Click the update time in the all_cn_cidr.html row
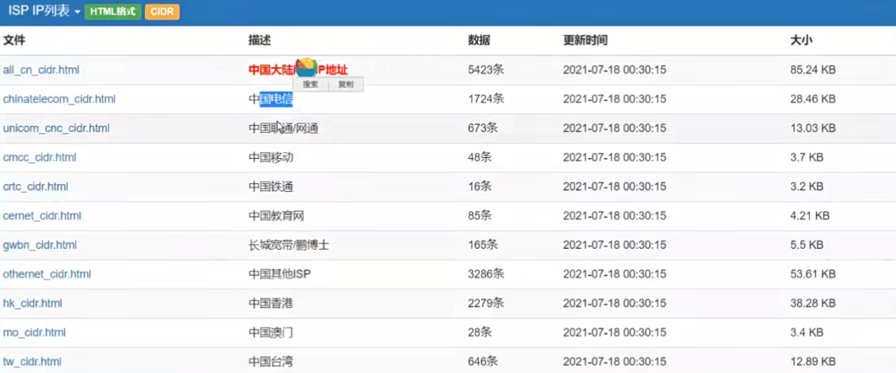 pyautogui.click(x=615, y=70)
